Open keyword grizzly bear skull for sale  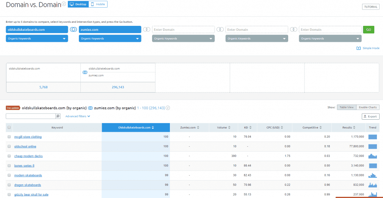[x=31, y=195]
